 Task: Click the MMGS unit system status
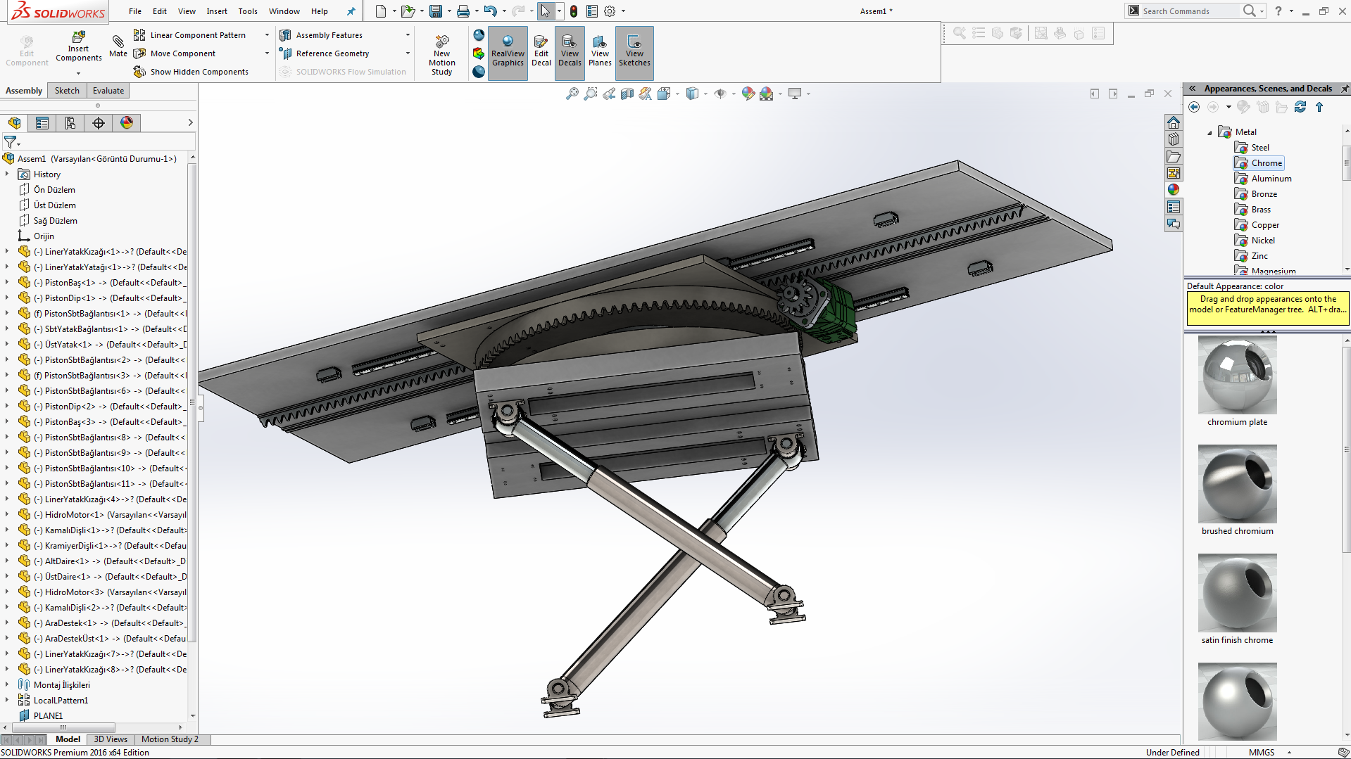click(x=1262, y=753)
